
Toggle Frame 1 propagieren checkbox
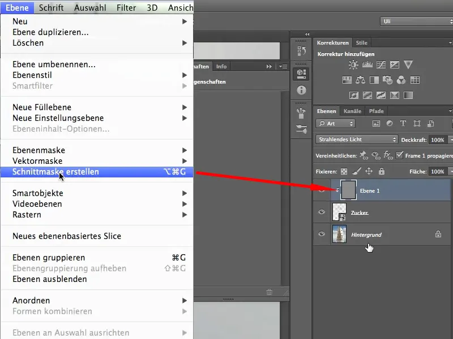(399, 155)
